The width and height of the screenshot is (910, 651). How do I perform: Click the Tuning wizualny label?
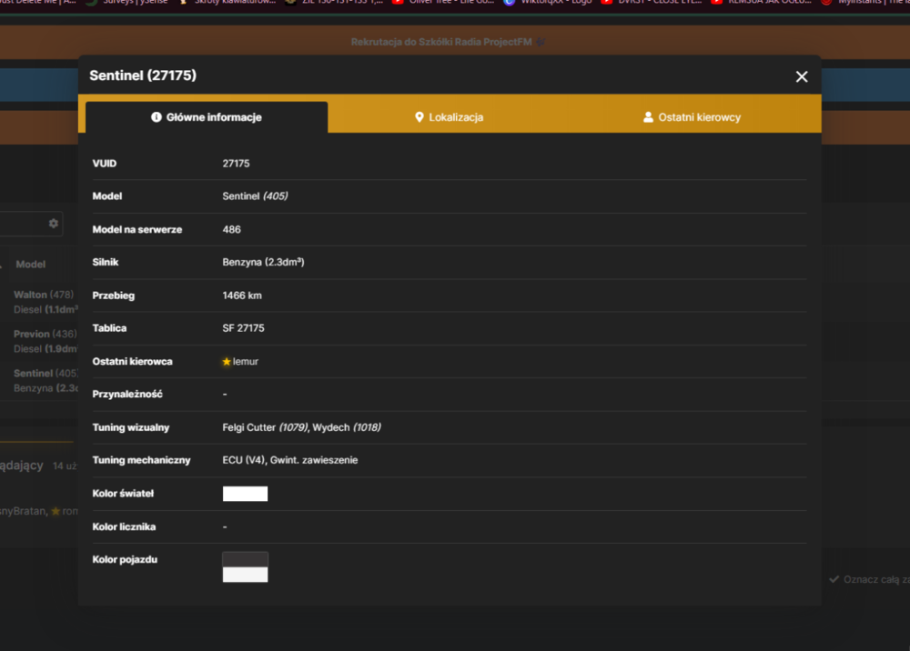(130, 427)
